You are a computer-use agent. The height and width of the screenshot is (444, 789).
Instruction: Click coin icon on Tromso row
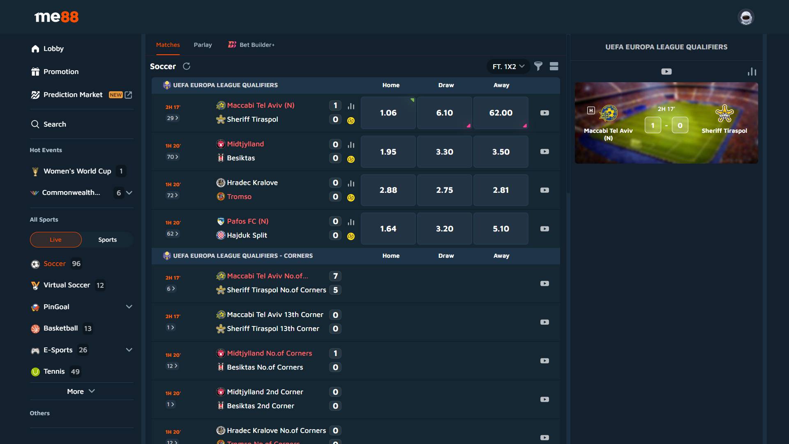tap(351, 197)
